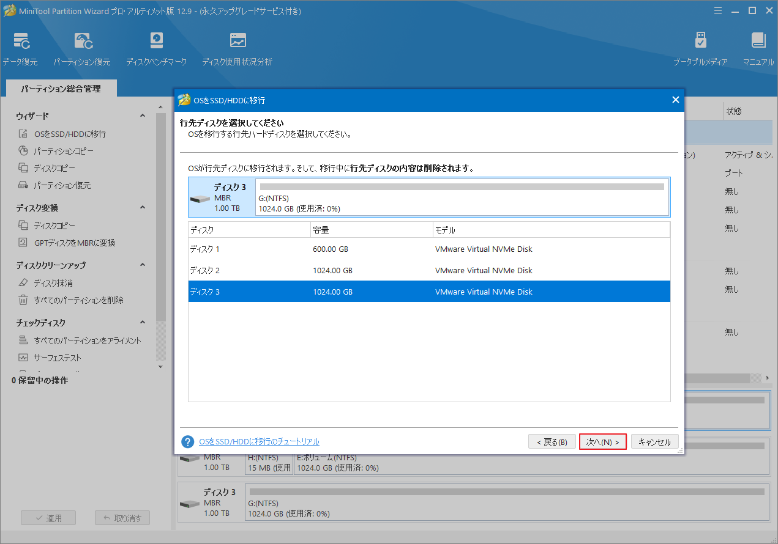
Task: Select ディスク 2 row in disk list
Action: [x=429, y=270]
